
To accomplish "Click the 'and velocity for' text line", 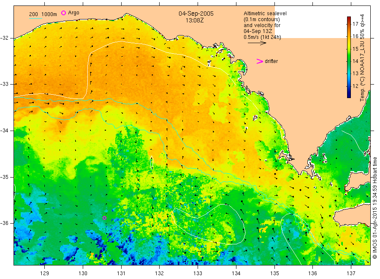I will [262, 25].
